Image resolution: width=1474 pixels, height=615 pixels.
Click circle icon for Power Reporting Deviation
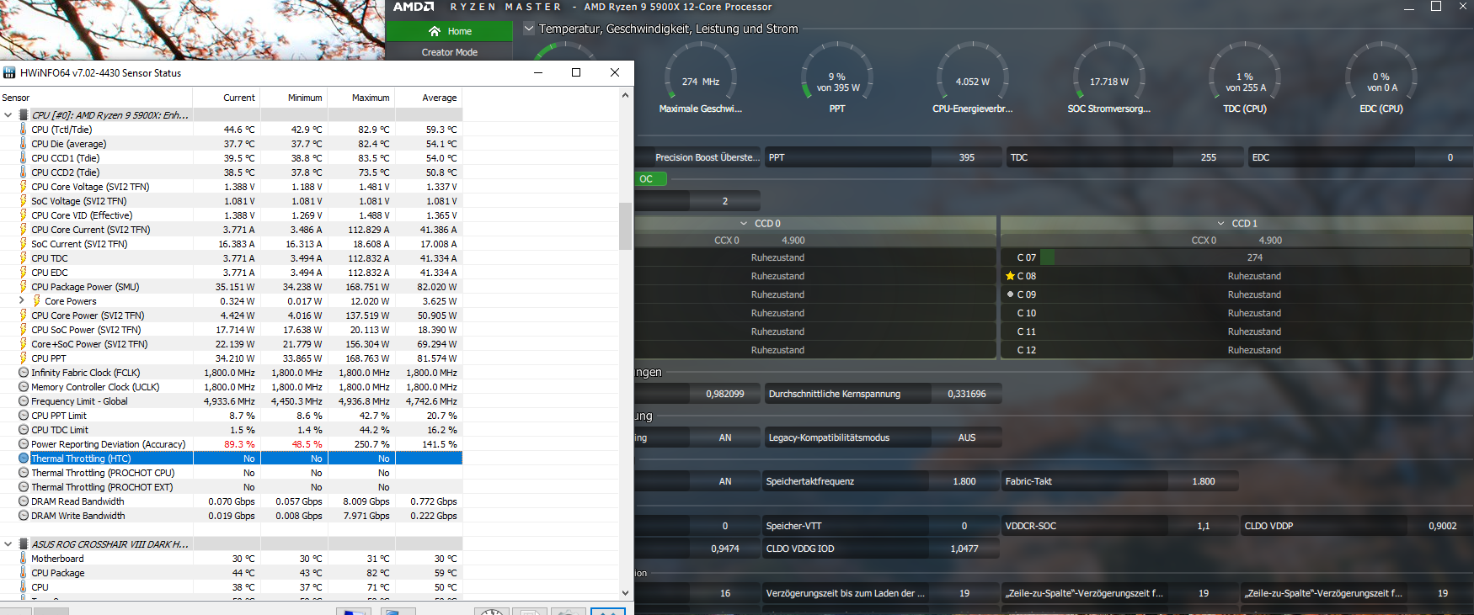23,444
